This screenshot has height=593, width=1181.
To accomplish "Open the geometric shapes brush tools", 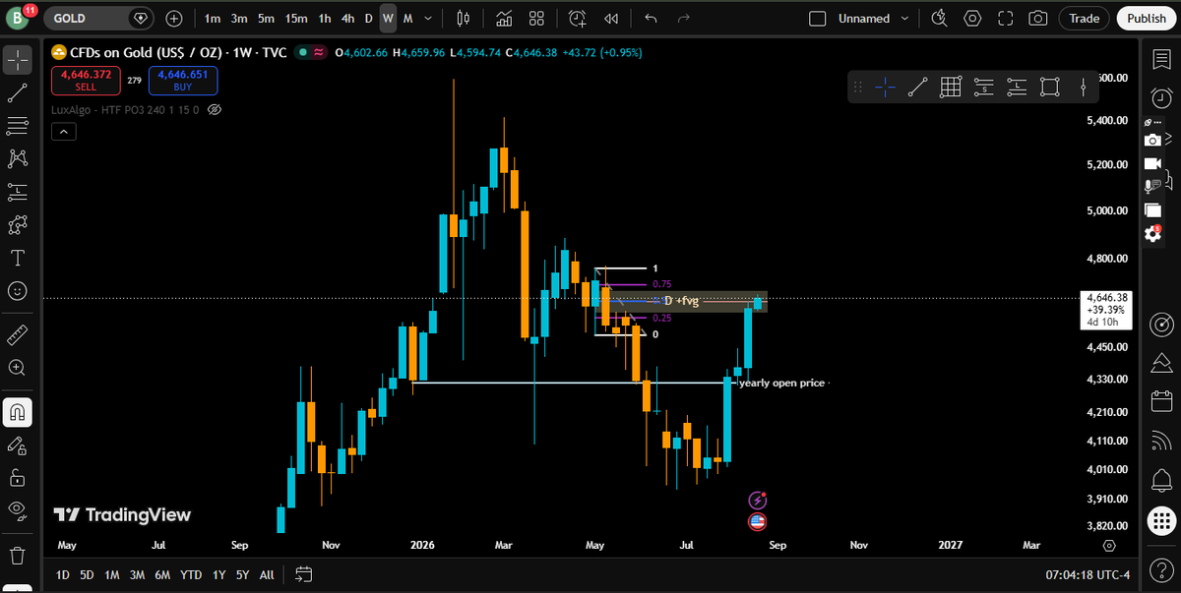I will pyautogui.click(x=17, y=225).
